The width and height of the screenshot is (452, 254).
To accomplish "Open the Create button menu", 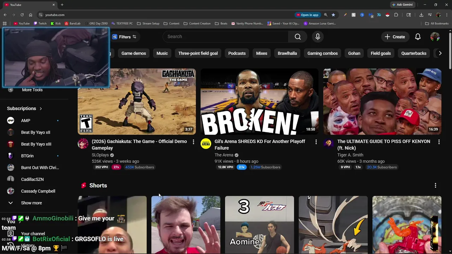I will click(395, 37).
